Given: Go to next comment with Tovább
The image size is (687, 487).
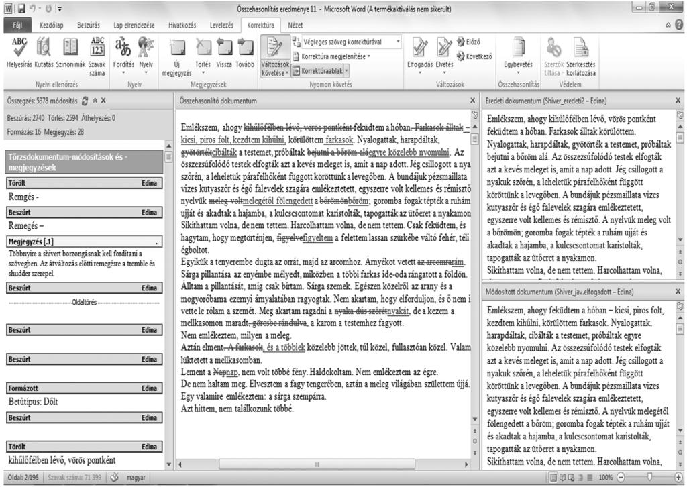Looking at the screenshot, I should pos(245,52).
